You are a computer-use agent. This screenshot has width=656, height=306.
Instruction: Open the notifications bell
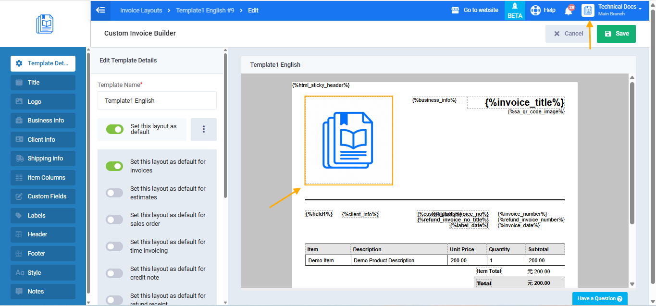[x=569, y=11]
